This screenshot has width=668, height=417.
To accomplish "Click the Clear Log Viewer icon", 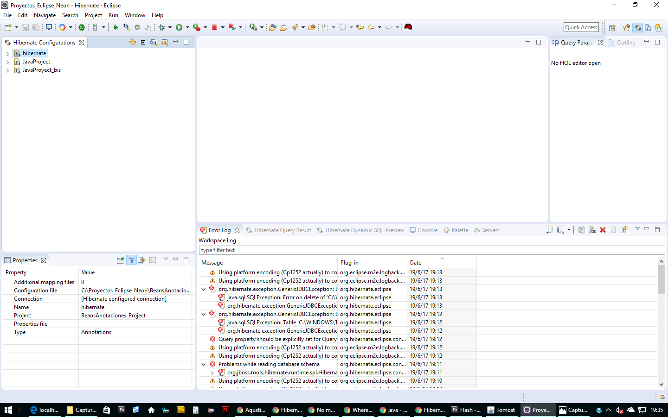I will tap(592, 230).
